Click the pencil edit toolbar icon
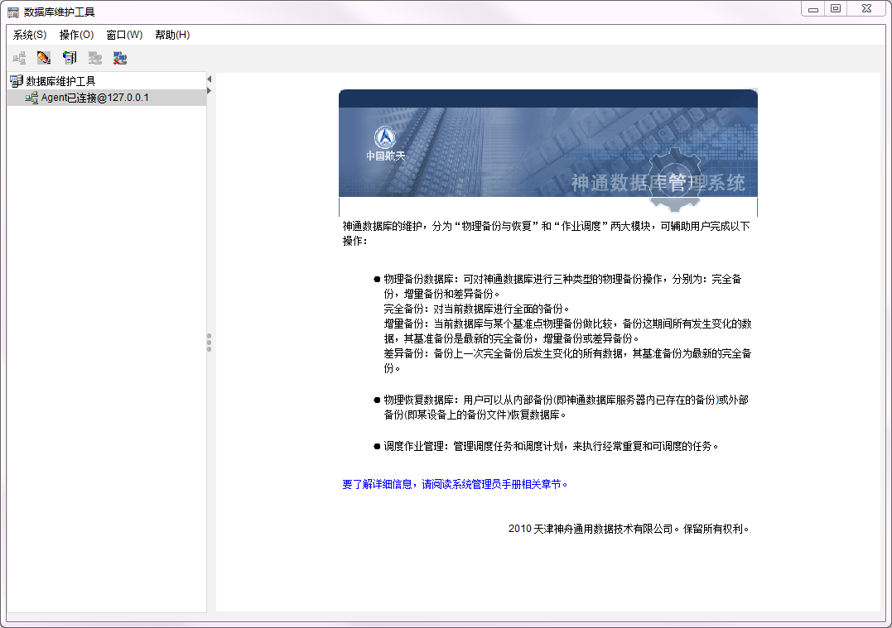This screenshot has width=892, height=628. tap(44, 58)
